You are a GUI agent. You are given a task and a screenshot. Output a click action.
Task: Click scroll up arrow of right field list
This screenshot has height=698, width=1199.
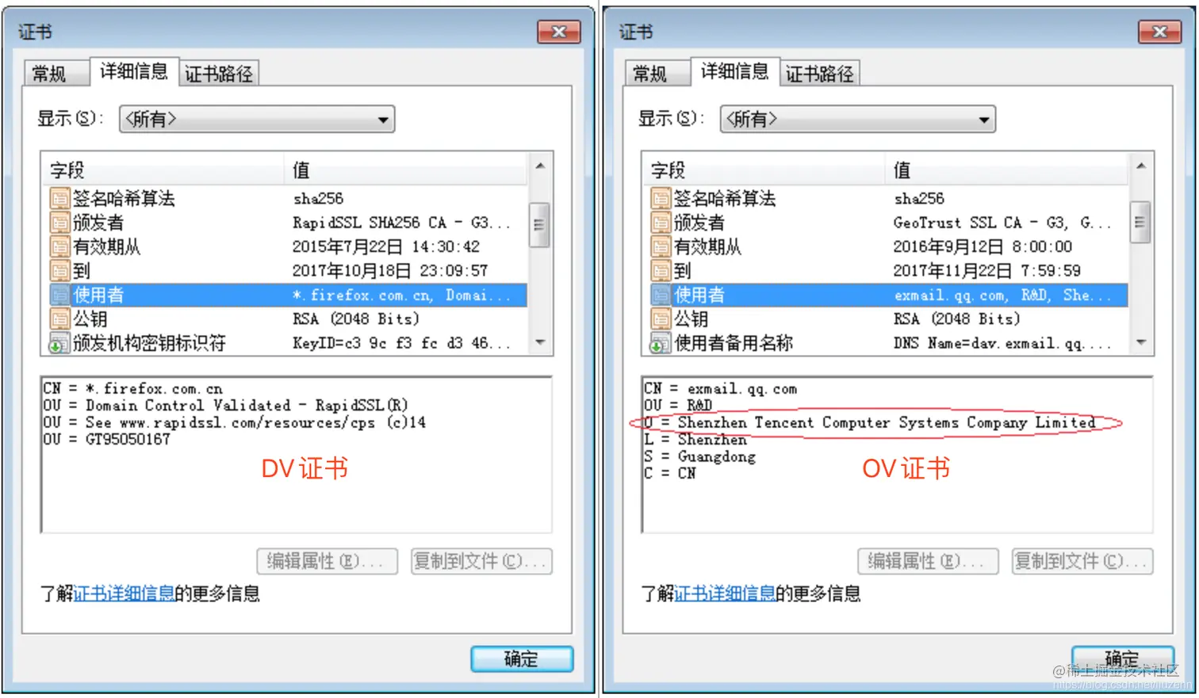[x=1141, y=166]
